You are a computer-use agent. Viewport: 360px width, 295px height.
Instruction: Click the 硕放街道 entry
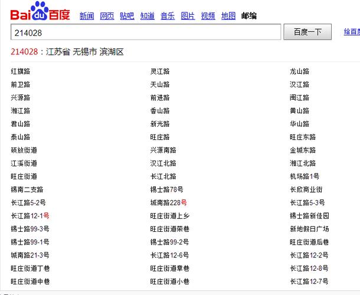pyautogui.click(x=24, y=150)
